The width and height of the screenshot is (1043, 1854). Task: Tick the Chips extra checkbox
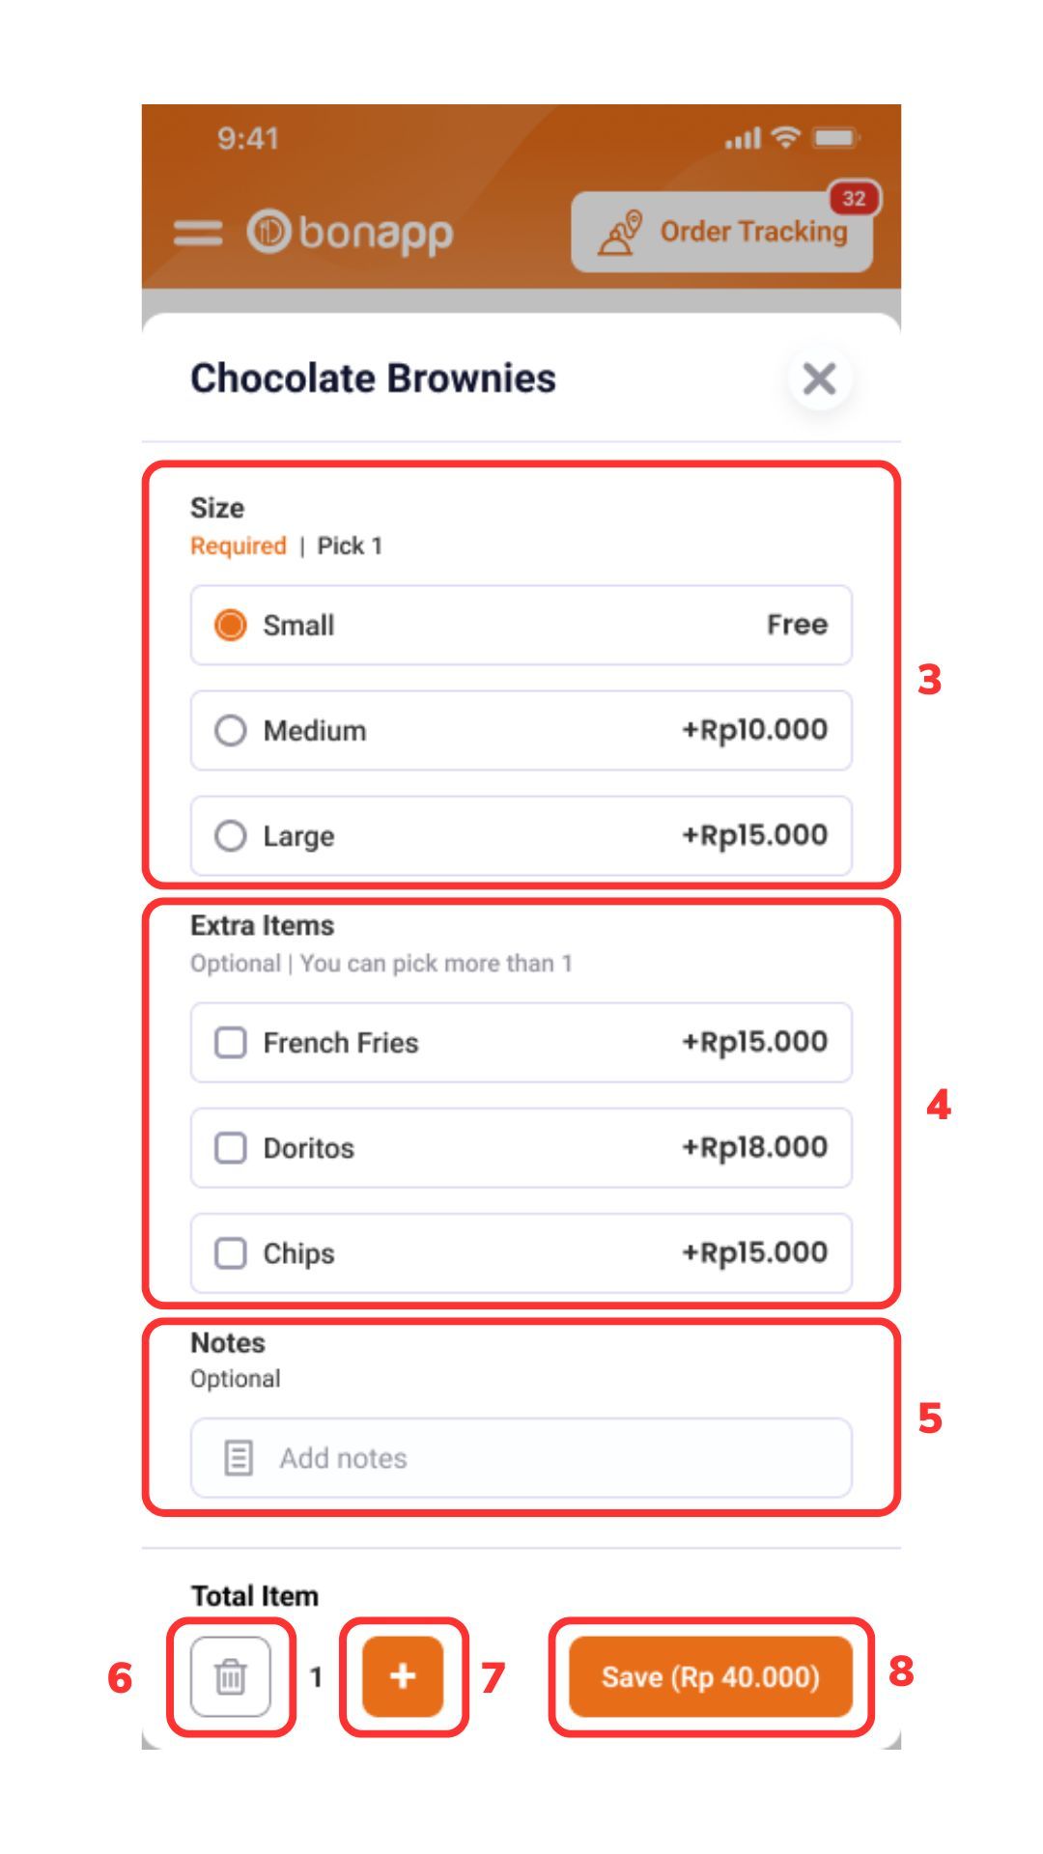point(230,1252)
